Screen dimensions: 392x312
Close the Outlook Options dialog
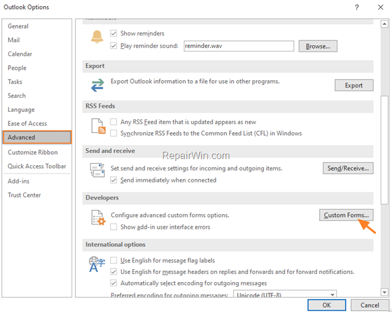pos(380,7)
